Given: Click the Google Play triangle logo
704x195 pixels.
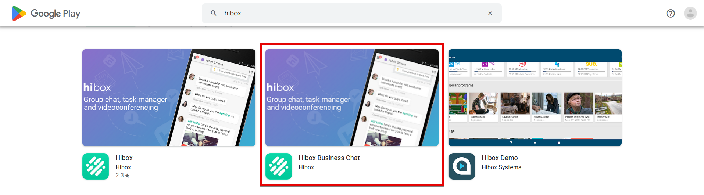Looking at the screenshot, I should 19,13.
